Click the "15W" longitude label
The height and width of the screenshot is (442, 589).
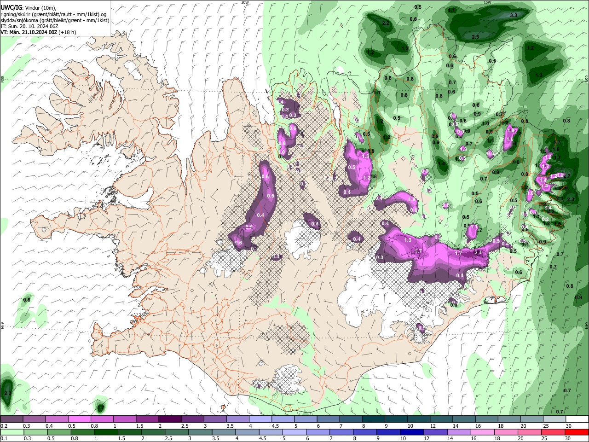487,2
